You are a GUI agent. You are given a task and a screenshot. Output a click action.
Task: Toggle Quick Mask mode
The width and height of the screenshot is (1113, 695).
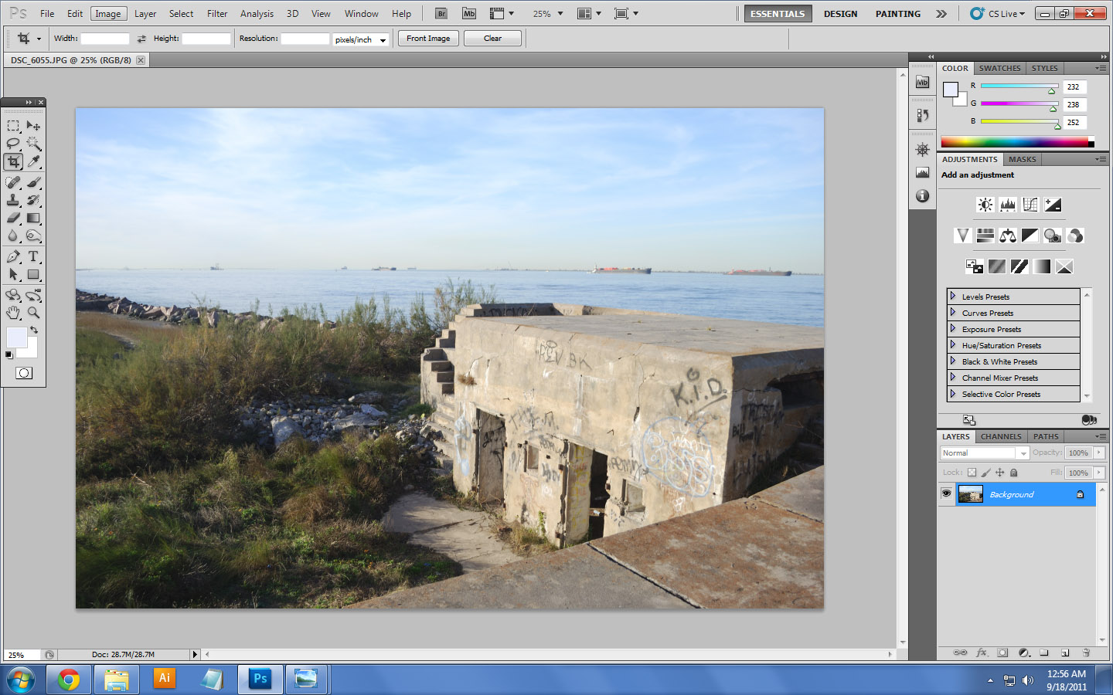24,373
